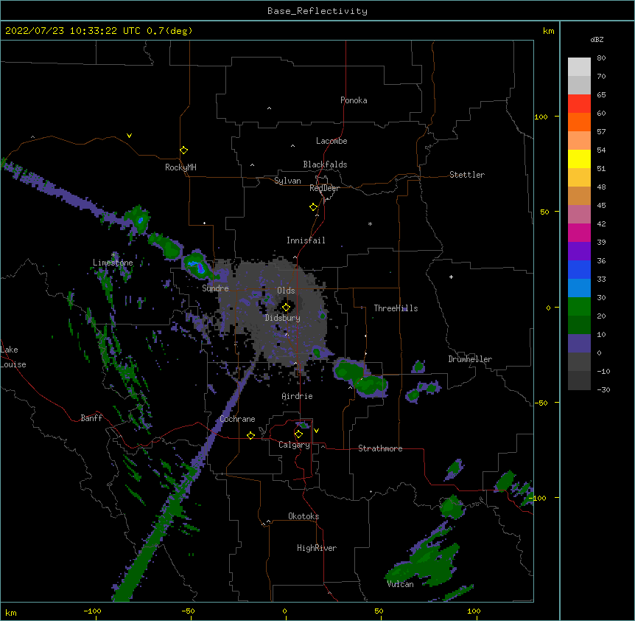Click the dBZ legend heading
635x621 pixels.
597,39
